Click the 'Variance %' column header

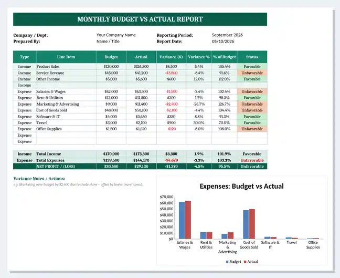(x=199, y=57)
